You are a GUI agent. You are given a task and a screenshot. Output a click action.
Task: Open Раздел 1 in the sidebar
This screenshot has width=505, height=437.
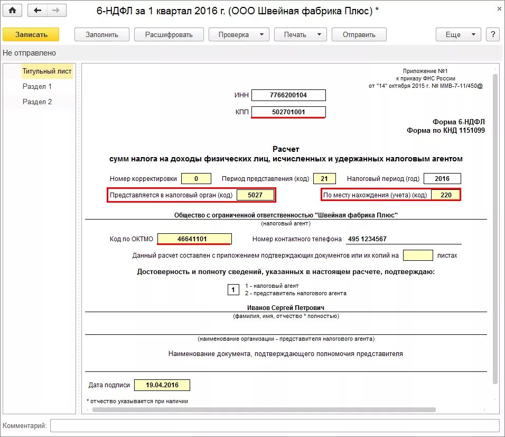37,86
